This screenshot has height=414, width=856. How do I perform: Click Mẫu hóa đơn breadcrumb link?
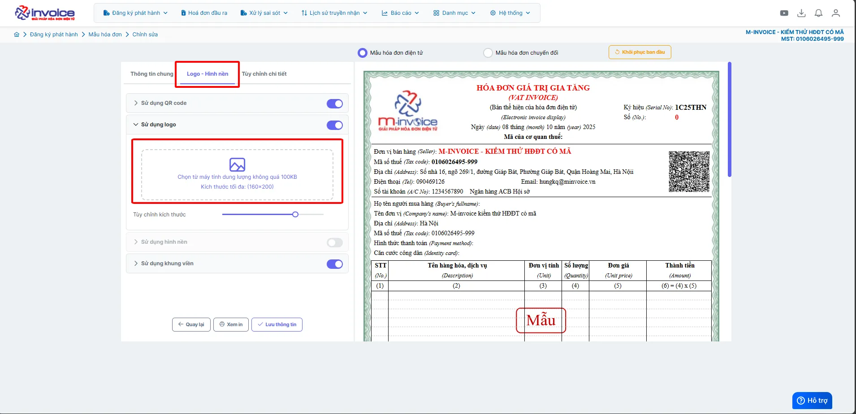click(x=105, y=34)
